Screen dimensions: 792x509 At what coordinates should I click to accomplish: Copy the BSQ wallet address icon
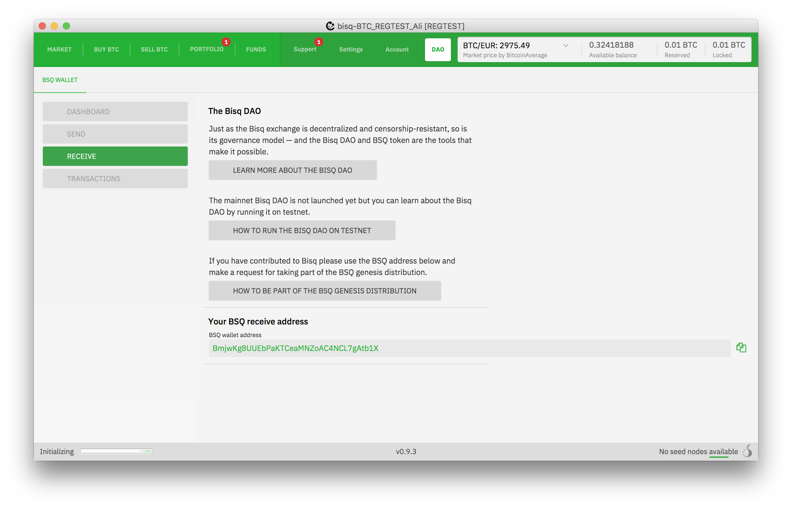click(741, 348)
